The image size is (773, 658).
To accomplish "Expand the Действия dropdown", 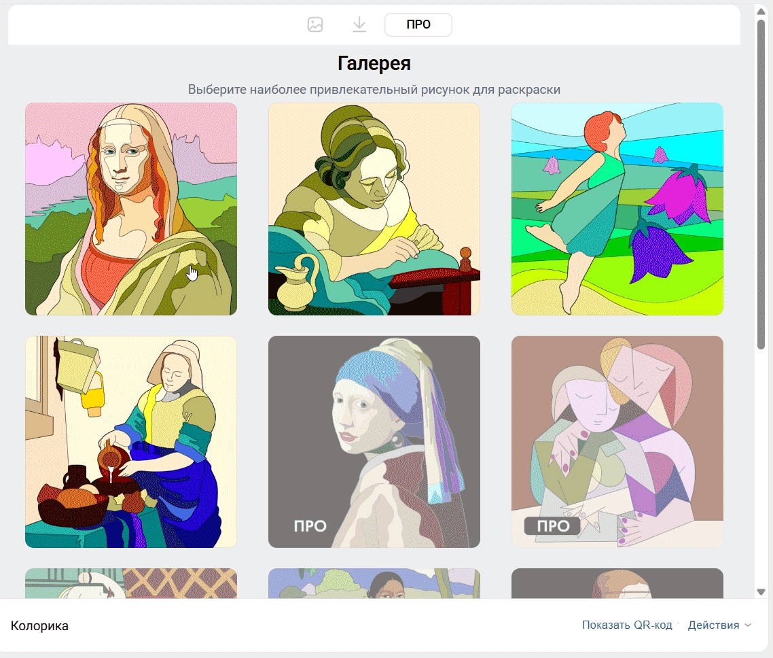I will click(x=719, y=625).
